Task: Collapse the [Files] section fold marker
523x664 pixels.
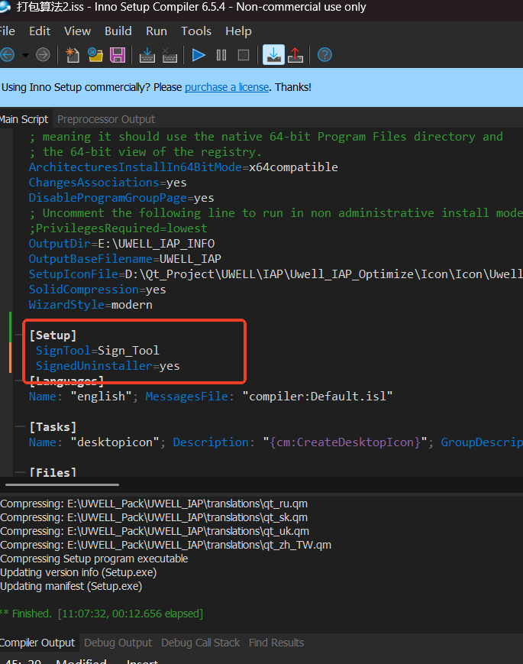Action: (20, 471)
